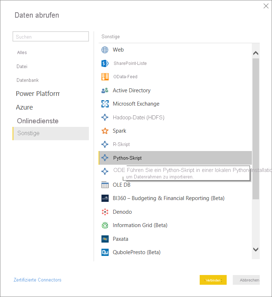The height and width of the screenshot is (297, 272).
Task: Click the Suchen search field
Action: pos(51,36)
